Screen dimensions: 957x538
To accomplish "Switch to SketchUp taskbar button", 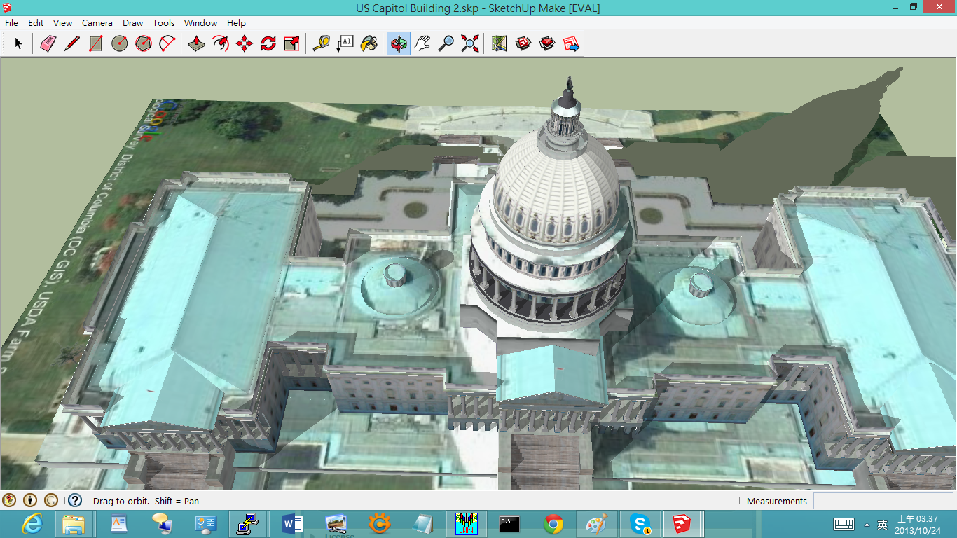I will tap(682, 524).
